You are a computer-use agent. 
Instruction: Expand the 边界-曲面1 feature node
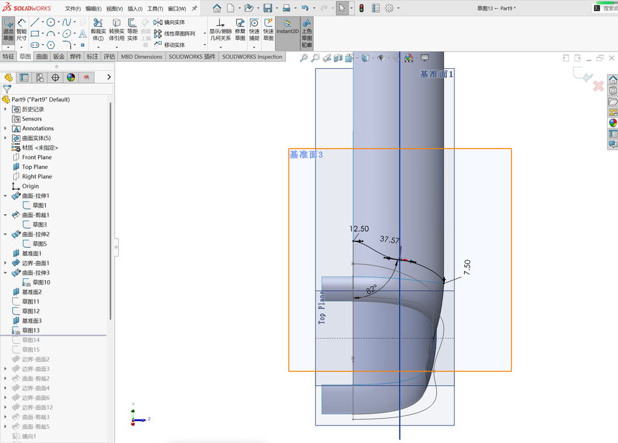tap(5, 263)
